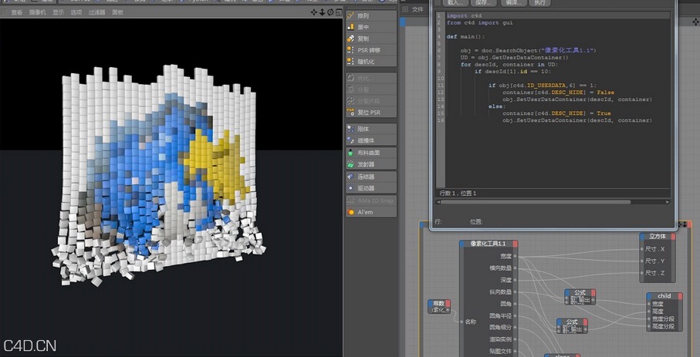Click the 高度分段 port on child node
The image size is (700, 357).
(x=648, y=326)
